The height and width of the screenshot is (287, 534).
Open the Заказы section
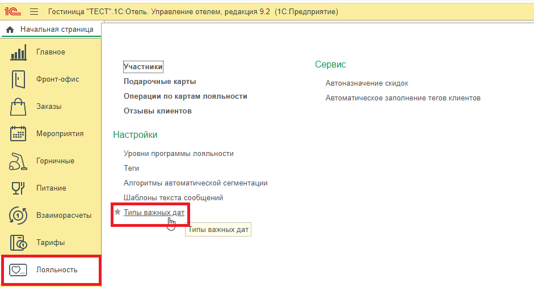pos(51,107)
